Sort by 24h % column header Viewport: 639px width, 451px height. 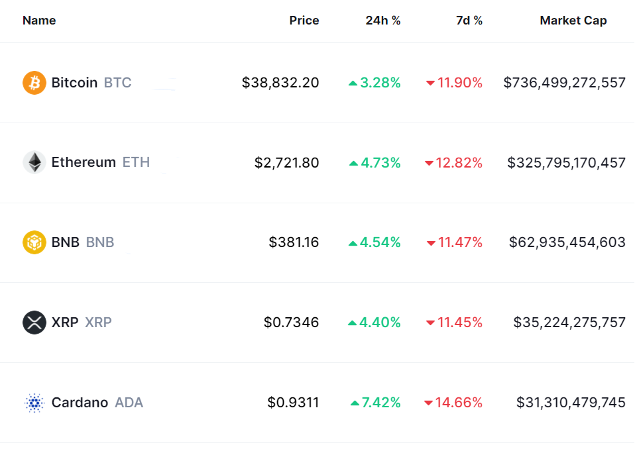tap(383, 21)
